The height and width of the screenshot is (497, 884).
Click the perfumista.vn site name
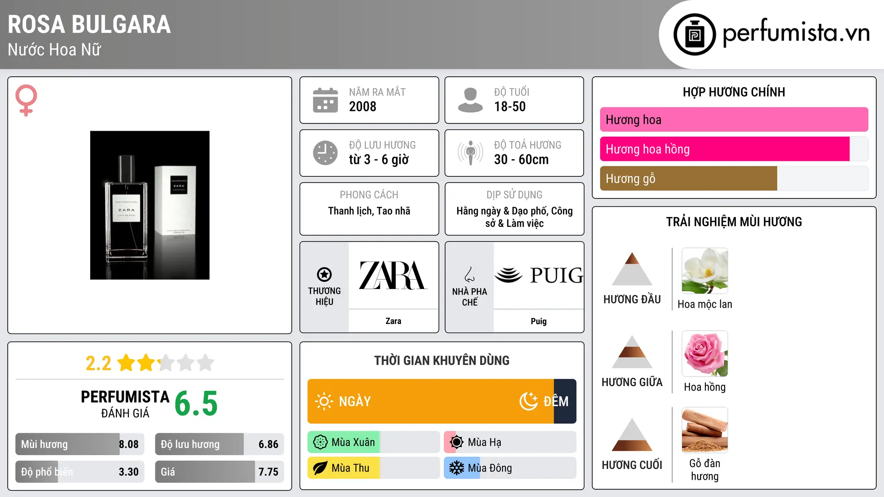[x=796, y=33]
